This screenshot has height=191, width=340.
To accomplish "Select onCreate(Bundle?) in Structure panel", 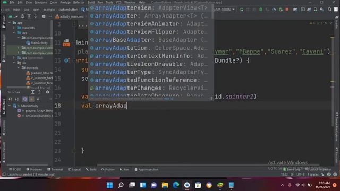I will [x=35, y=116].
